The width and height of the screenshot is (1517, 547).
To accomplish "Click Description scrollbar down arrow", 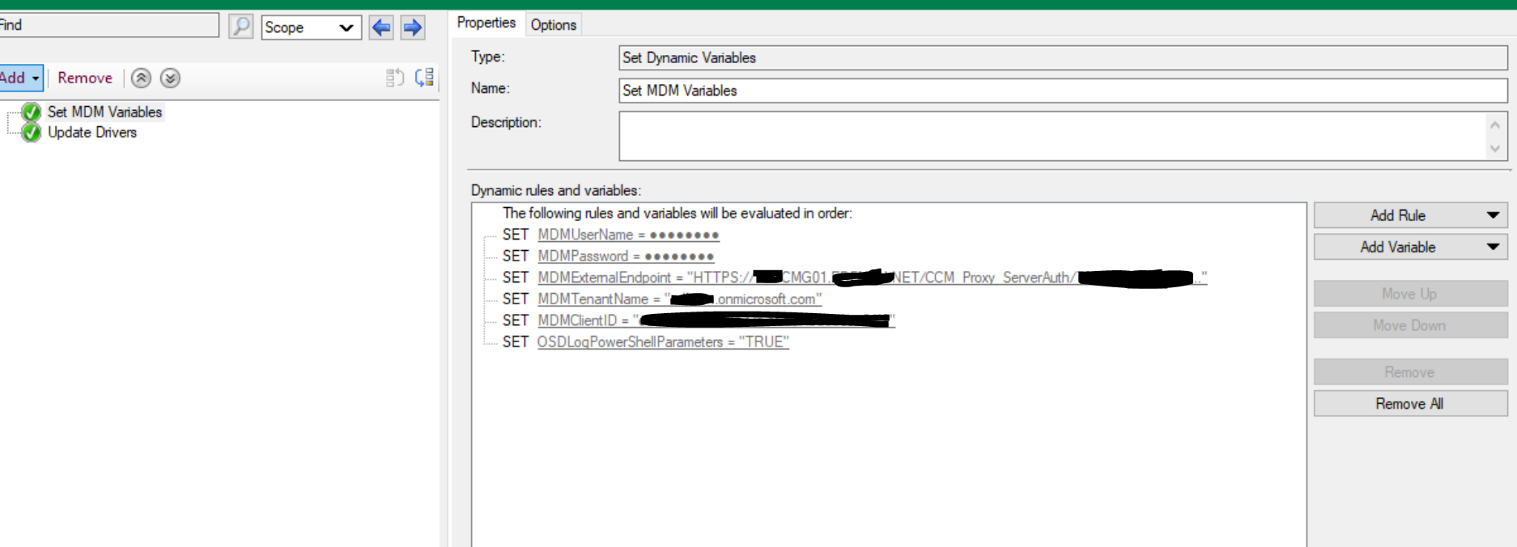I will [x=1495, y=148].
